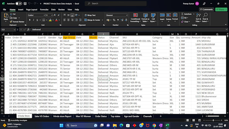The width and height of the screenshot is (229, 129).
Task: Switch to Page Break Preview in the status bar
Action: click(199, 120)
